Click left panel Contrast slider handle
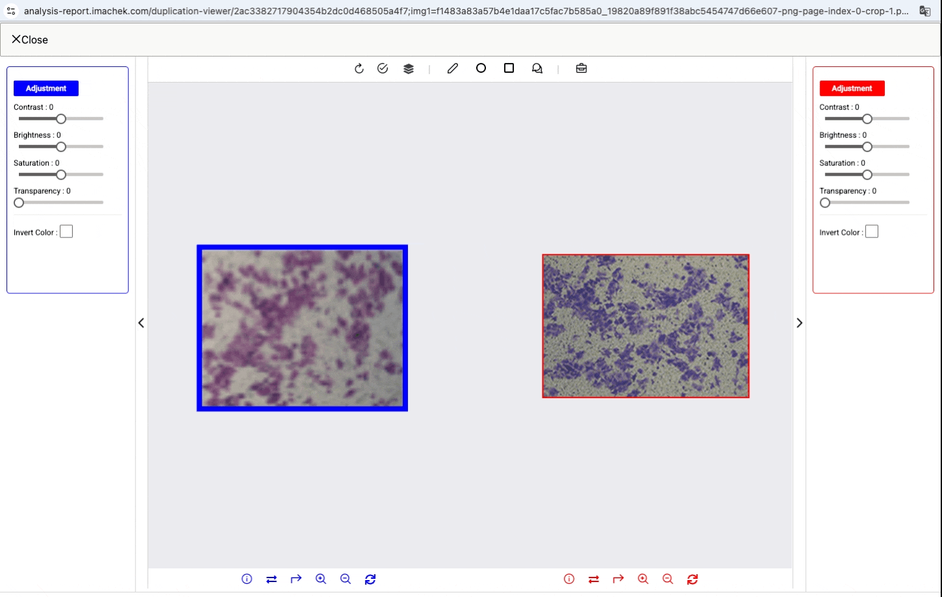The image size is (942, 597). tap(61, 119)
